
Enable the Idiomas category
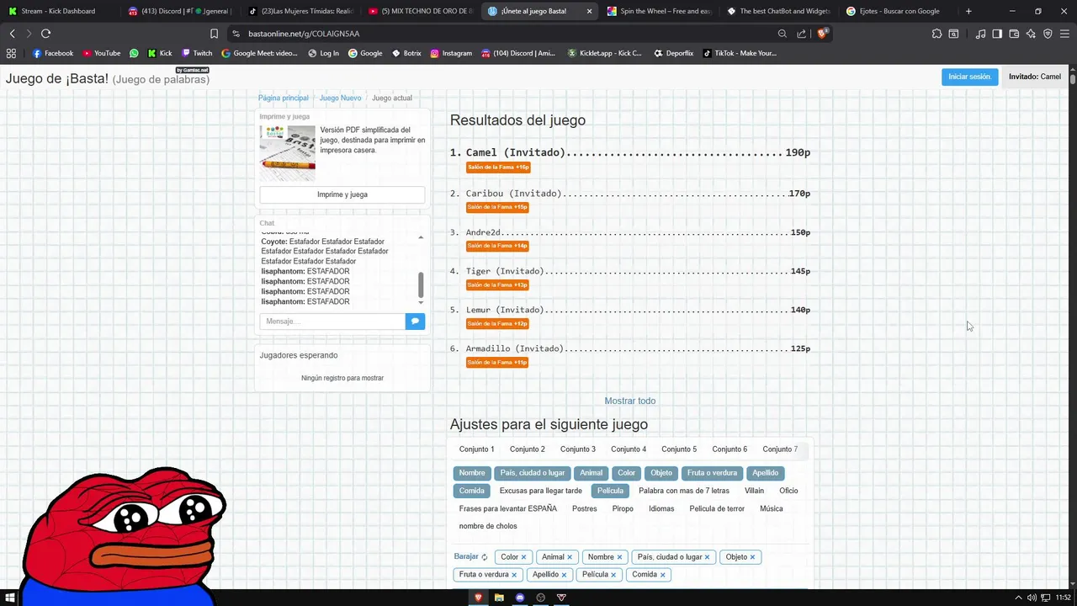661,508
